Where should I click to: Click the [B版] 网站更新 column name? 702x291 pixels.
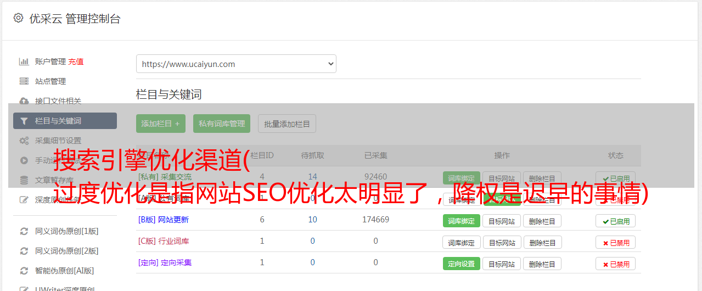pos(164,220)
